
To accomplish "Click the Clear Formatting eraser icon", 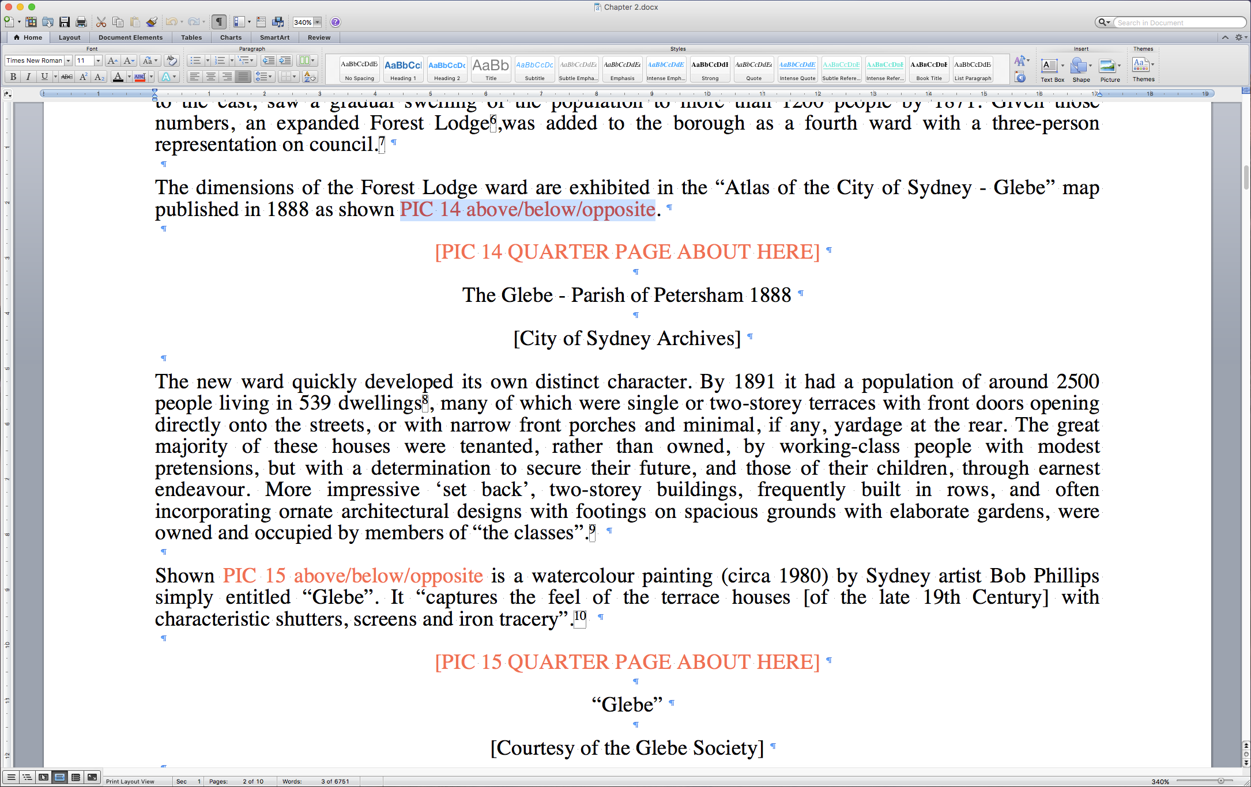I will click(171, 60).
